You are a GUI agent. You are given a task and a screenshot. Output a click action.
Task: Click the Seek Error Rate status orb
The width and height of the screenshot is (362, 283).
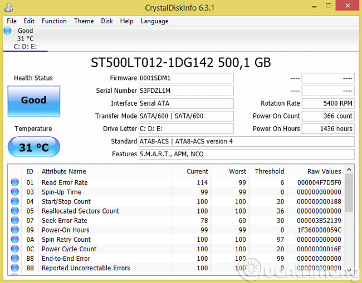pyautogui.click(x=14, y=221)
